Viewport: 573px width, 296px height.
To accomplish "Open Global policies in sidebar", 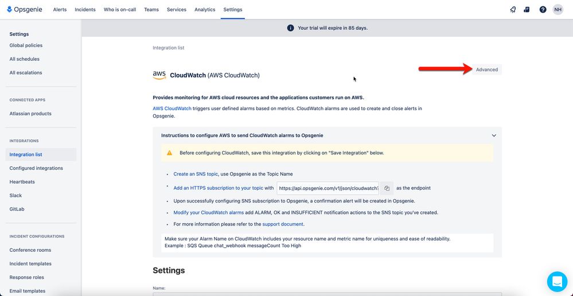I will click(x=26, y=45).
